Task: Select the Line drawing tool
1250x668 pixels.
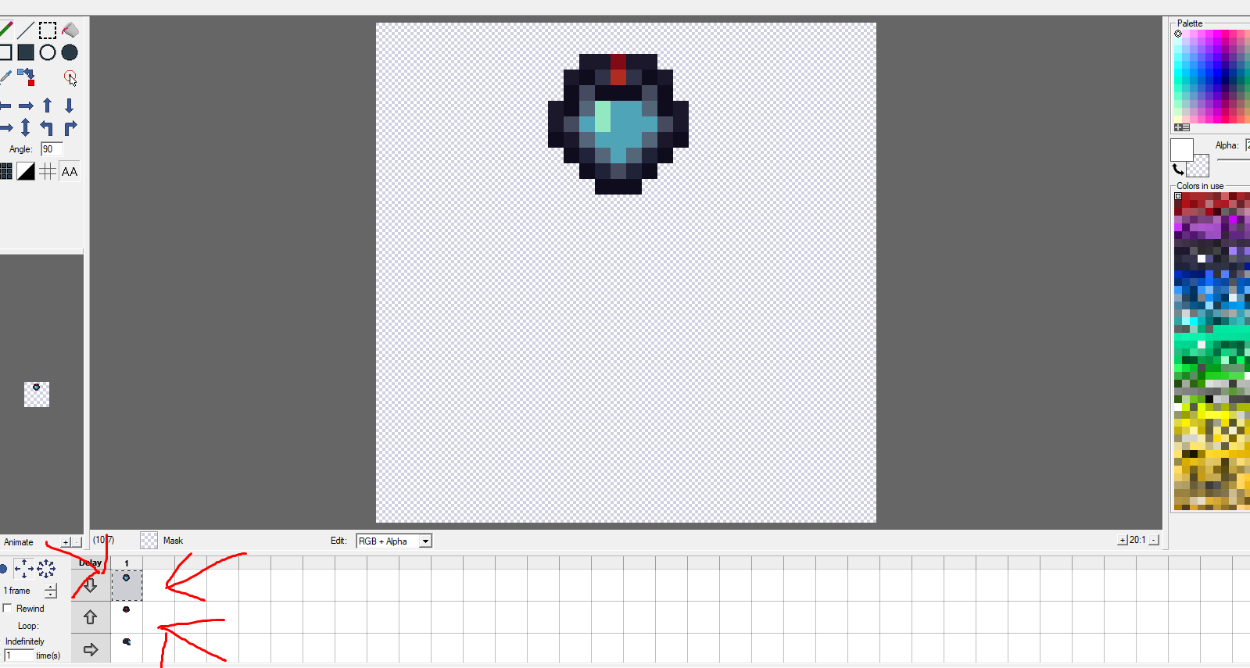Action: click(x=26, y=30)
